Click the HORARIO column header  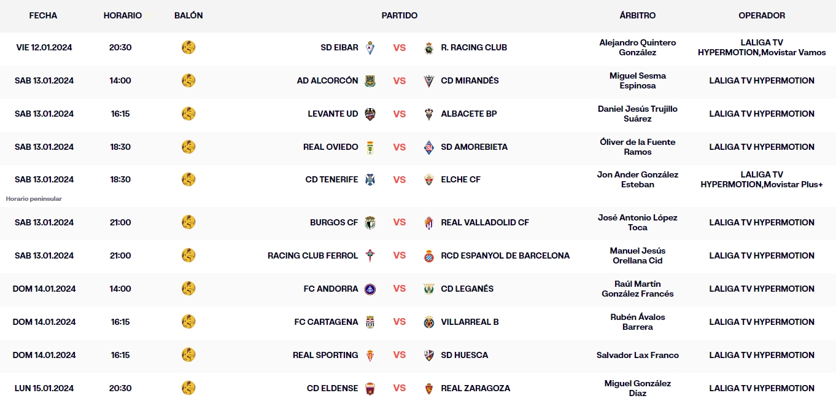tap(123, 15)
